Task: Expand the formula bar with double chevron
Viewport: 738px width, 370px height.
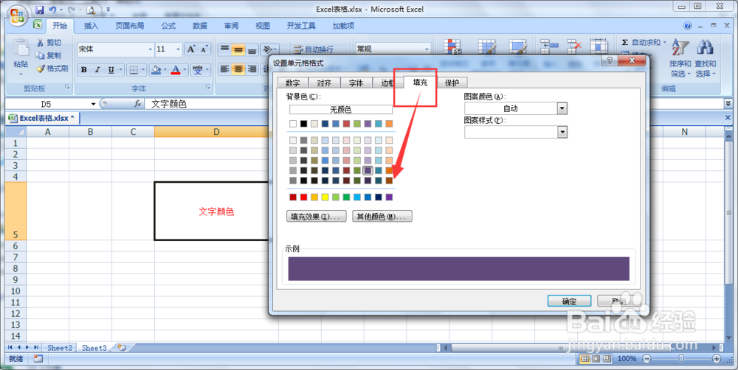Action: (x=728, y=103)
